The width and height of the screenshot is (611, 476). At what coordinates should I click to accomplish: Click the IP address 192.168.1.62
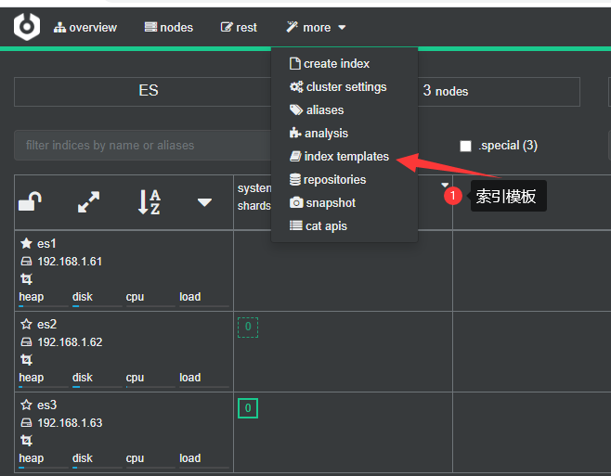(70, 342)
